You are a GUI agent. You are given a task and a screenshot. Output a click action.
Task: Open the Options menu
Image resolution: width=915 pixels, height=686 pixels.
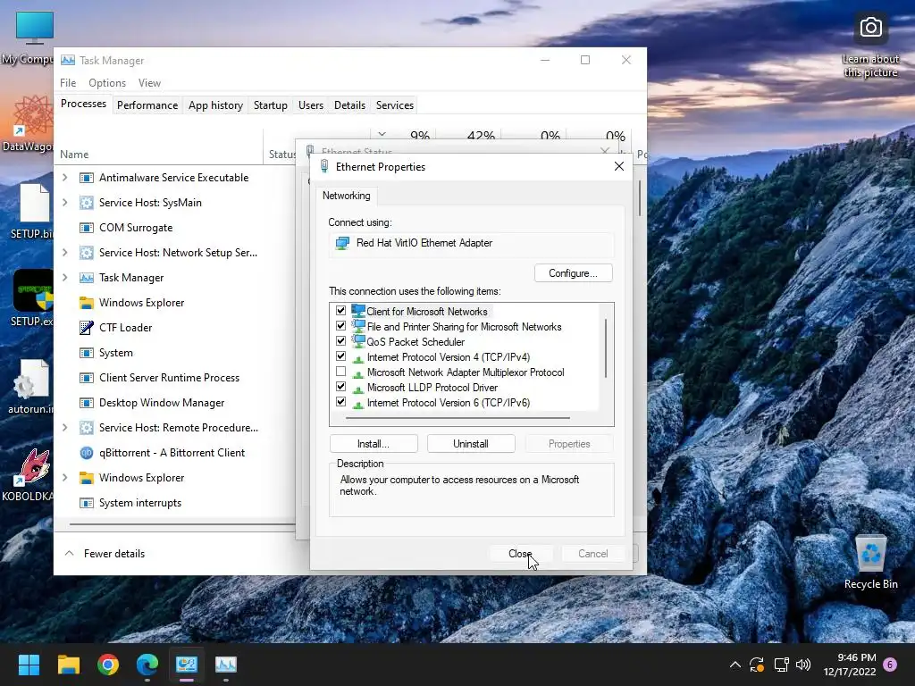coord(107,83)
